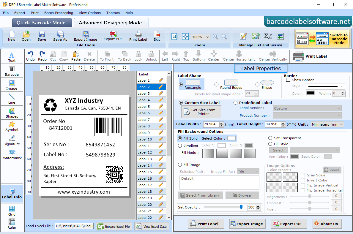The width and height of the screenshot is (353, 234).
Task: Increase Set Opacity stepper value
Action: pos(259,206)
